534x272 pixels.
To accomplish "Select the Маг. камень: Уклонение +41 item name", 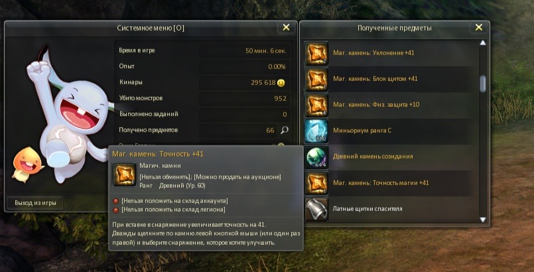I will [x=373, y=53].
